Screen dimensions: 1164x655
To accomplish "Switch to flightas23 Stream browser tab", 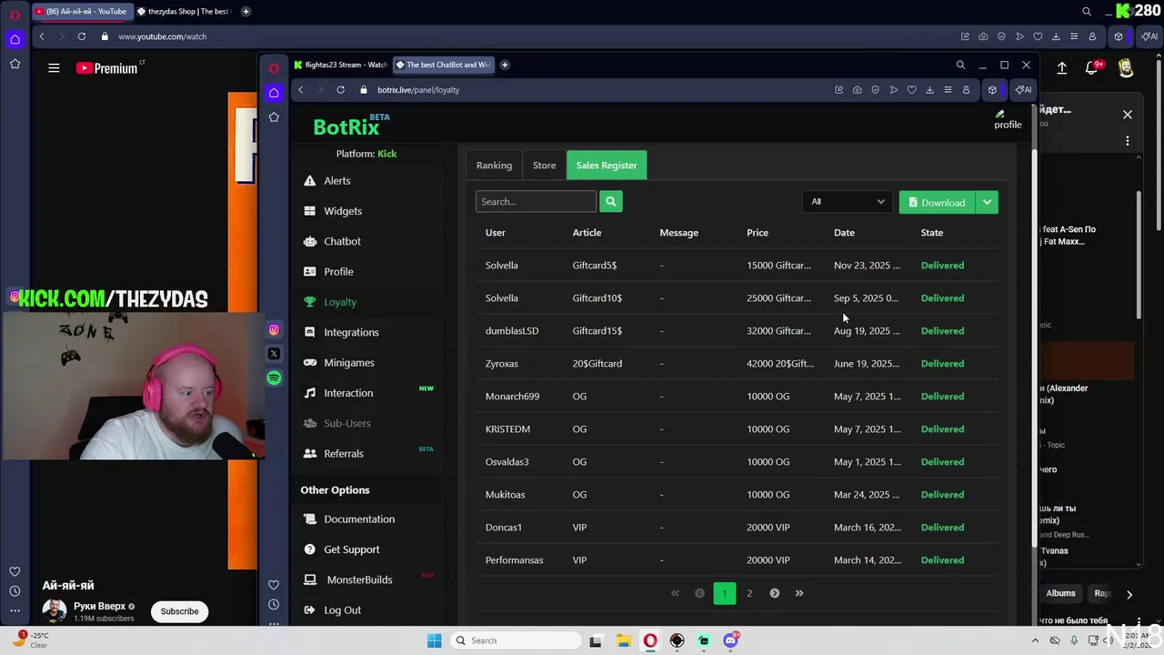I will [x=341, y=65].
